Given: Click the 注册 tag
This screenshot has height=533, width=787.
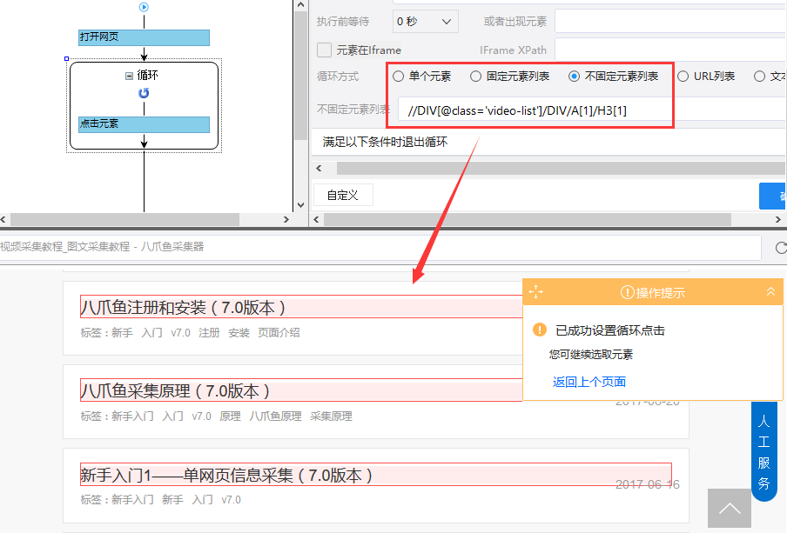Looking at the screenshot, I should [x=209, y=333].
